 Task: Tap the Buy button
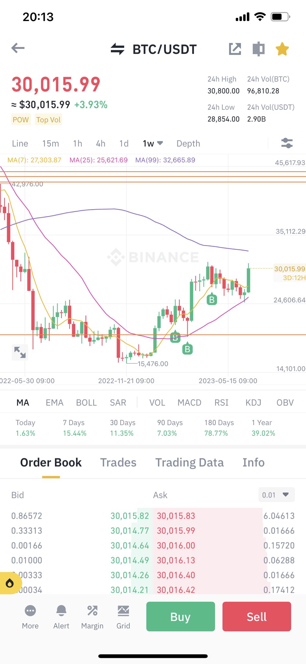click(x=180, y=616)
